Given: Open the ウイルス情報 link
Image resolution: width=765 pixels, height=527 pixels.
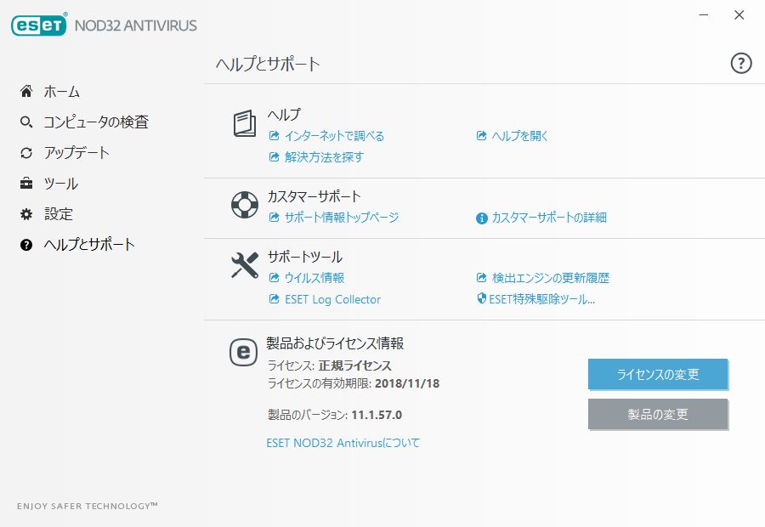Looking at the screenshot, I should (x=314, y=278).
